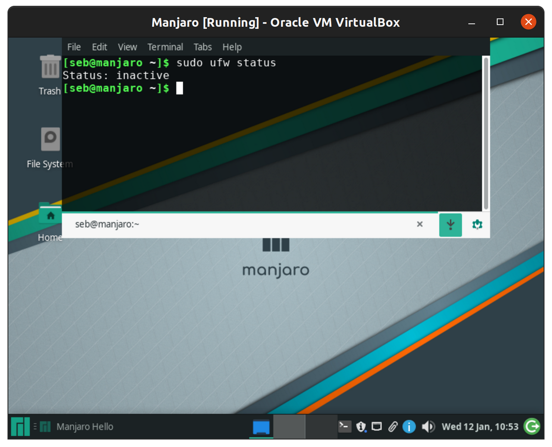This screenshot has height=447, width=552.
Task: Click the terminal icon in system tray
Action: point(344,427)
